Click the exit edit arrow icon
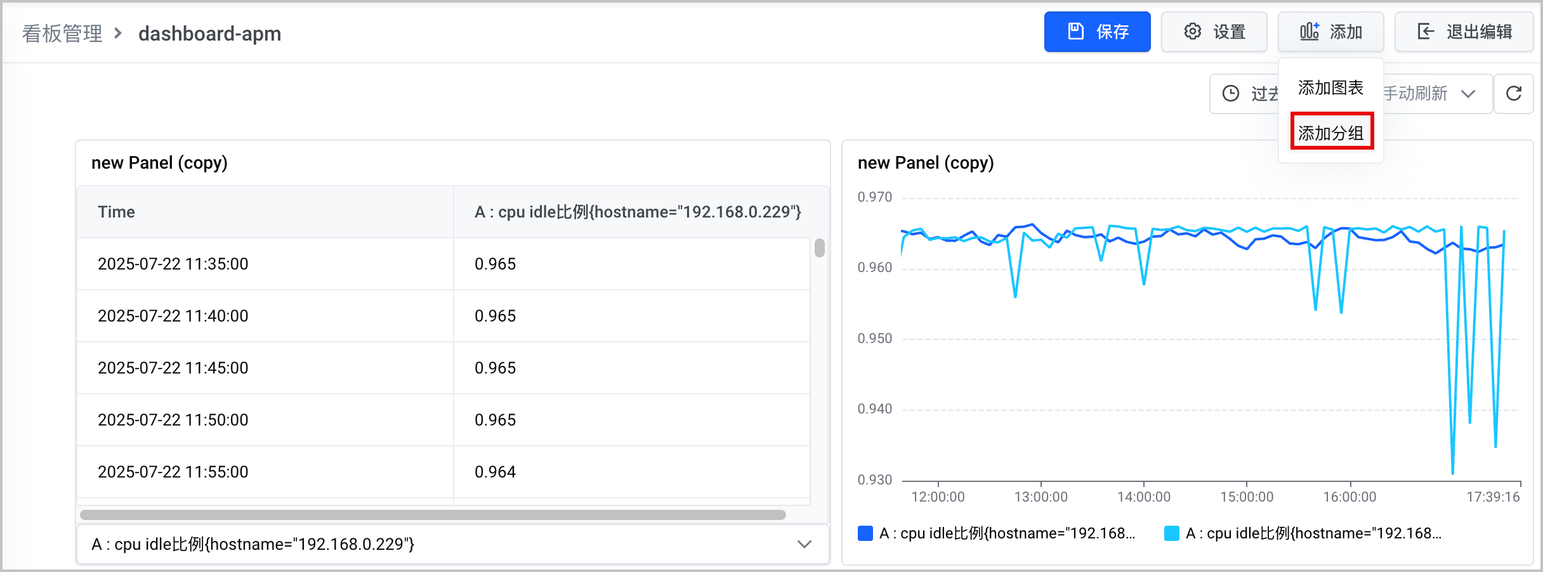The height and width of the screenshot is (572, 1543). (1426, 31)
